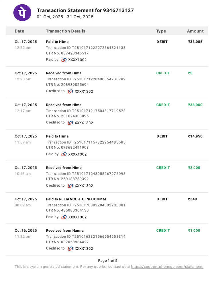Image resolution: width=220 pixels, height=294 pixels.
Task: Click the ₹38,005 debit amount
Action: 195,42
